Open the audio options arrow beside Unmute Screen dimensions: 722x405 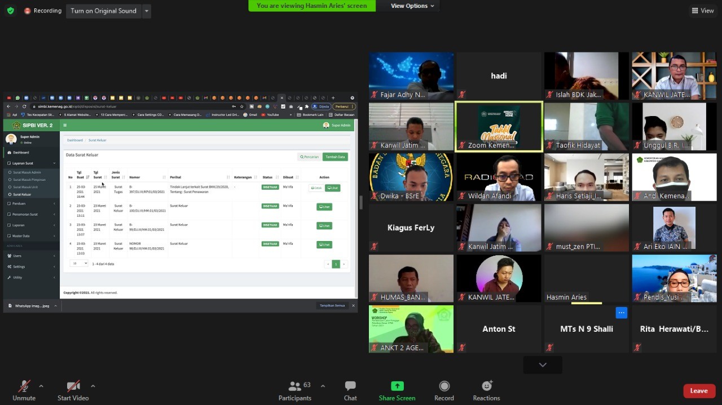(x=41, y=386)
